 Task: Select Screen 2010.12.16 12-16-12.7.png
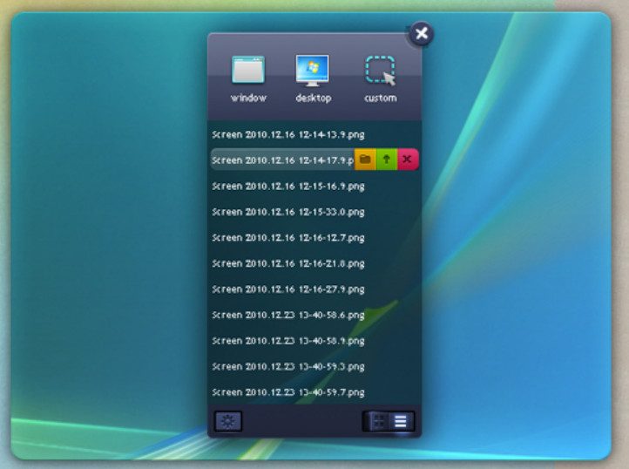click(x=288, y=238)
